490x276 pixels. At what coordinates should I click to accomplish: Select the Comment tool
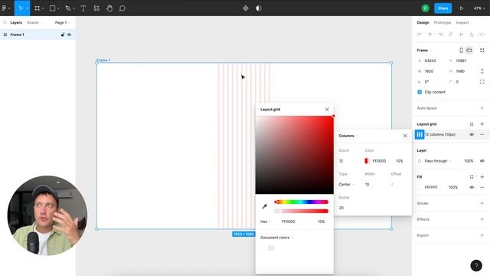[122, 8]
